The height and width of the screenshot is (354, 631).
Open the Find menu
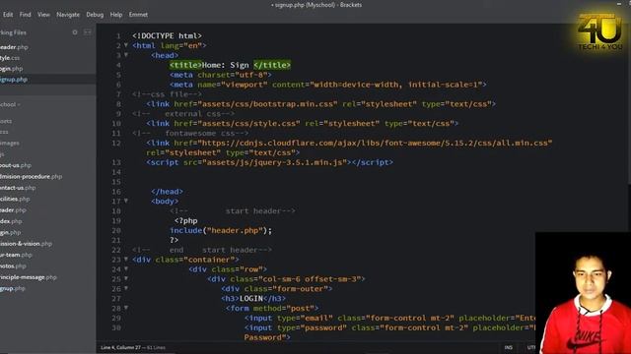click(x=26, y=15)
